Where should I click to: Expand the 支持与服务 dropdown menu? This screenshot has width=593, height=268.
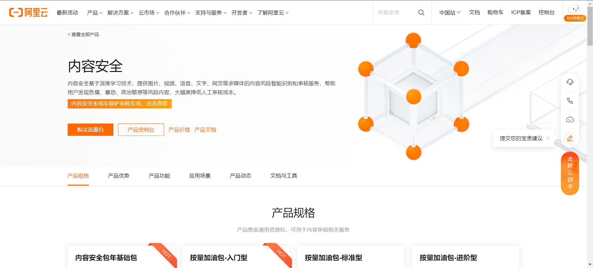[211, 13]
